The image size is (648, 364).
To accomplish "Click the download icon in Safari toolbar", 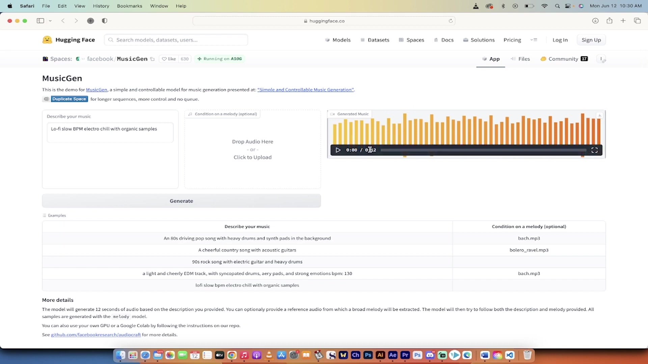I will click(595, 21).
